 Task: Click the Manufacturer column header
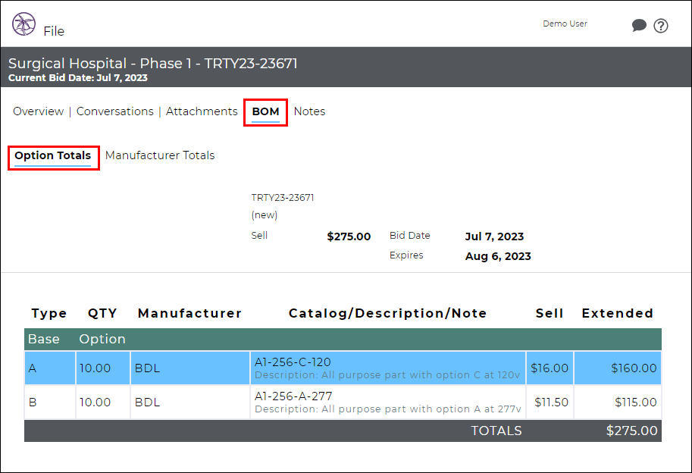[189, 313]
